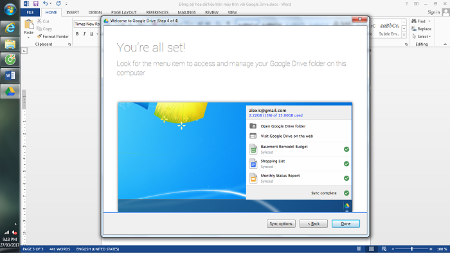Open Word Help question mark icon
The image size is (450, 253).
[406, 4]
